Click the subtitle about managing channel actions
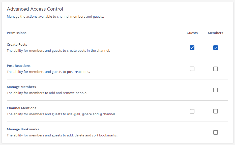 point(55,17)
